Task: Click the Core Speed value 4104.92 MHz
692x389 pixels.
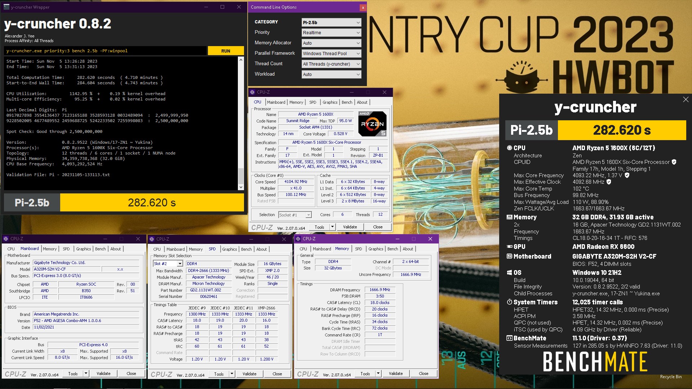Action: click(296, 182)
